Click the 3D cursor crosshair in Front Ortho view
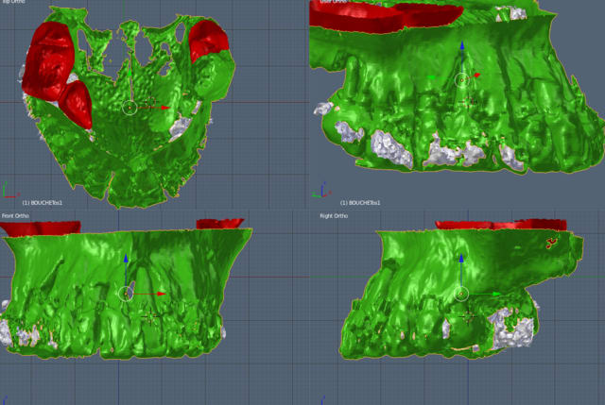605x405 pixels. [x=150, y=316]
